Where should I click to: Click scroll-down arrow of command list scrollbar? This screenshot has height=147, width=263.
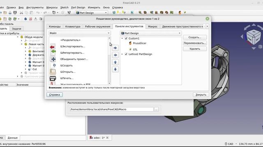pyautogui.click(x=109, y=83)
